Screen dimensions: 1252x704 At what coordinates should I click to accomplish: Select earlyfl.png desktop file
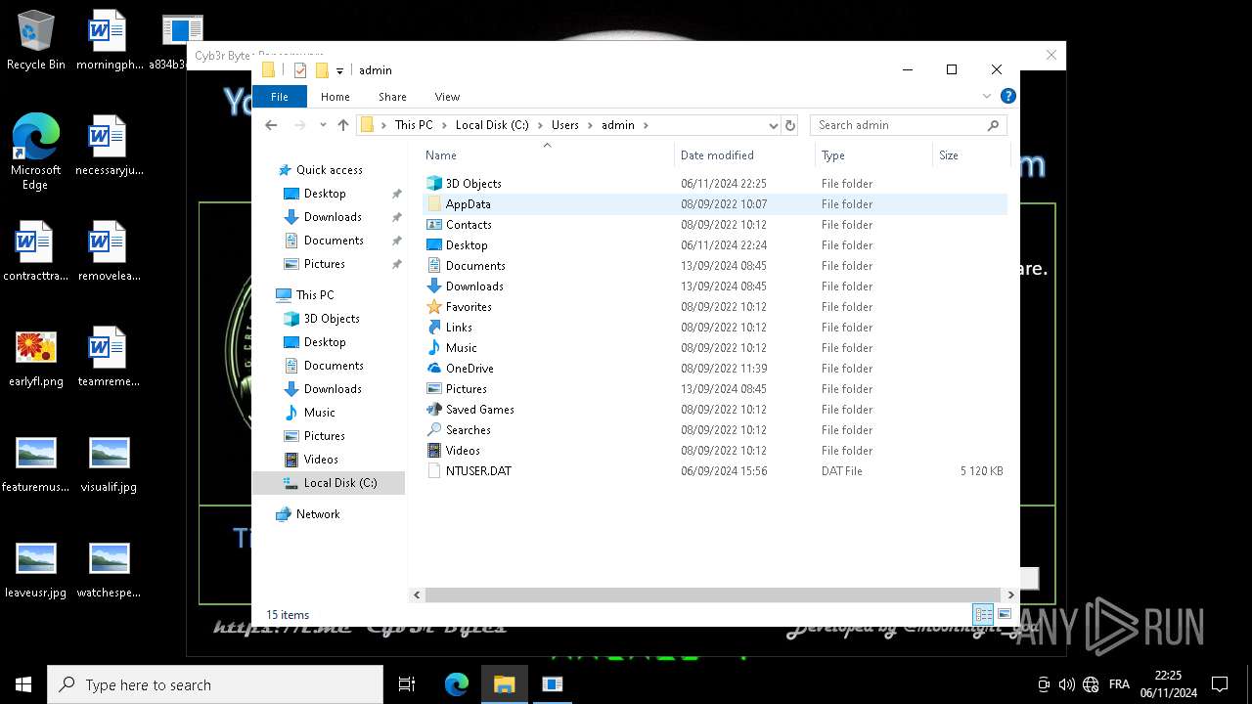pos(36,359)
